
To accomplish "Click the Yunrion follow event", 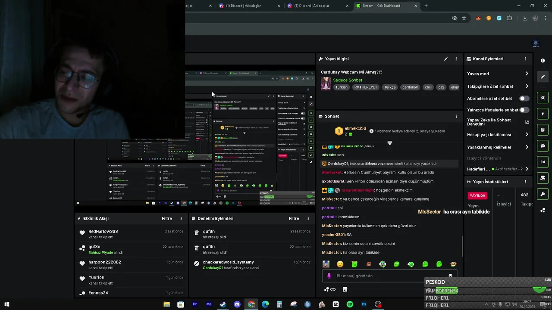I will click(x=132, y=280).
